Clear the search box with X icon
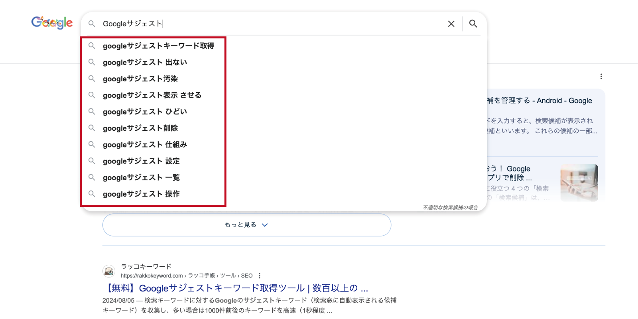 tap(451, 24)
